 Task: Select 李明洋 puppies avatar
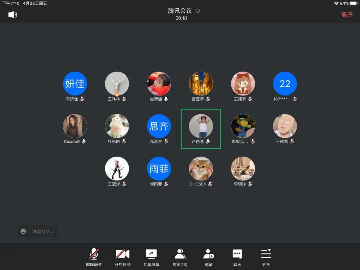pyautogui.click(x=243, y=169)
